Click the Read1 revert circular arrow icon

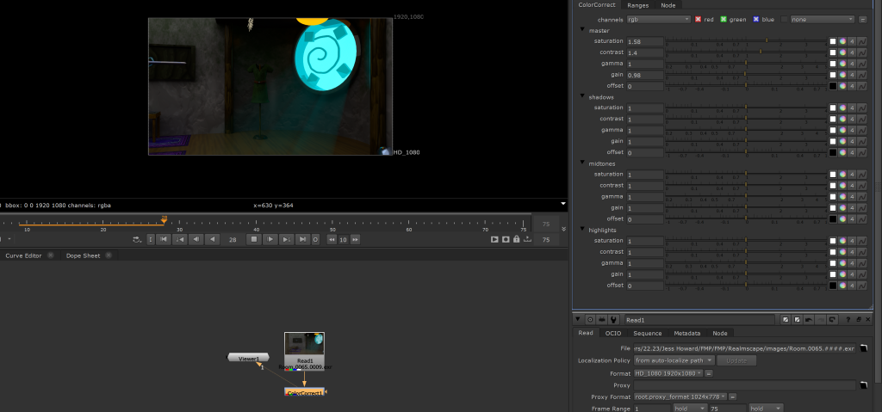tap(833, 320)
